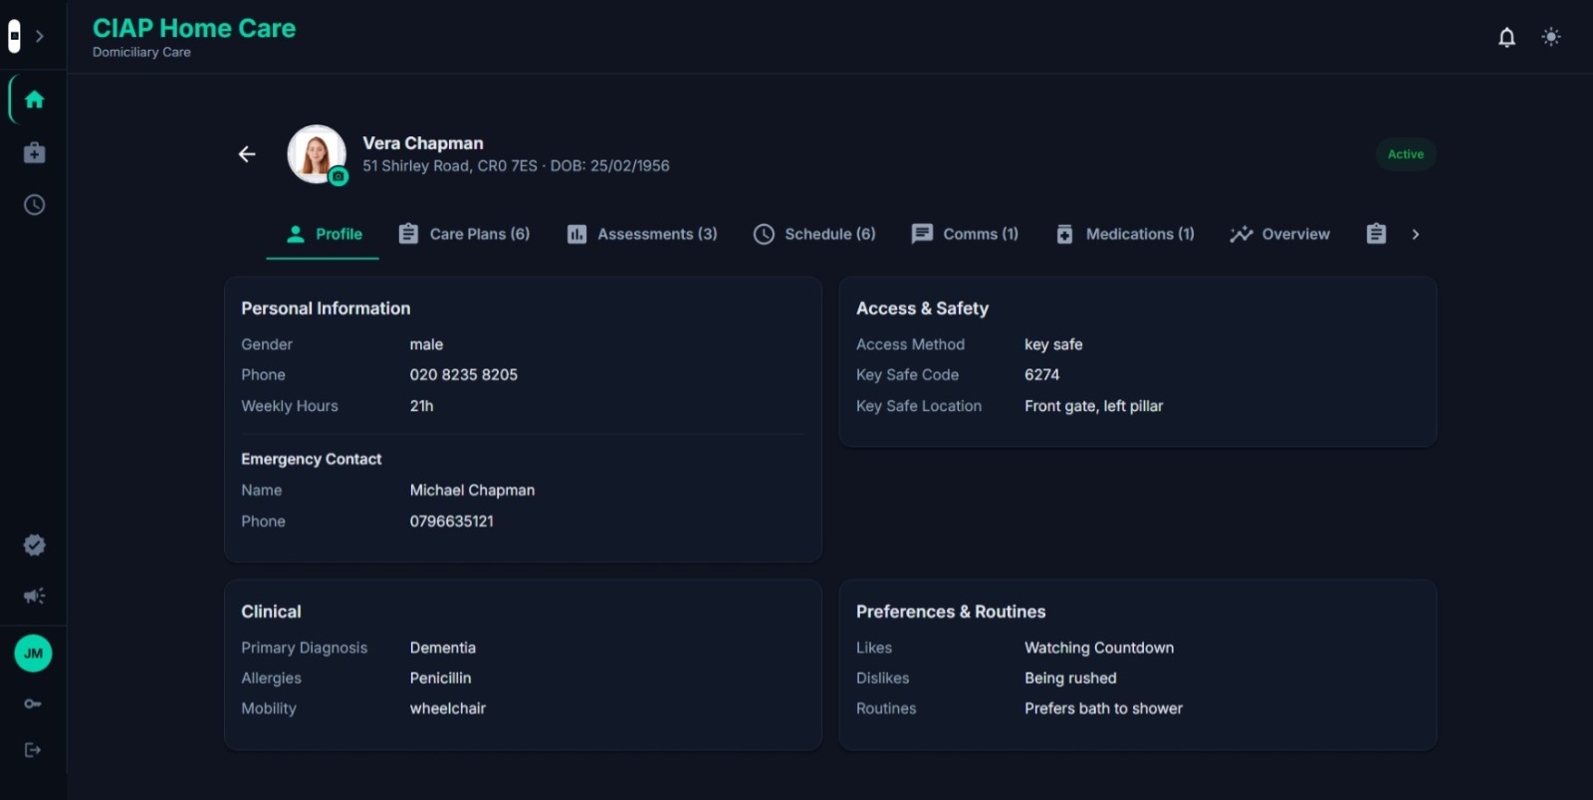Image resolution: width=1593 pixels, height=800 pixels.
Task: Click the Access & Safety heading
Action: (x=922, y=308)
